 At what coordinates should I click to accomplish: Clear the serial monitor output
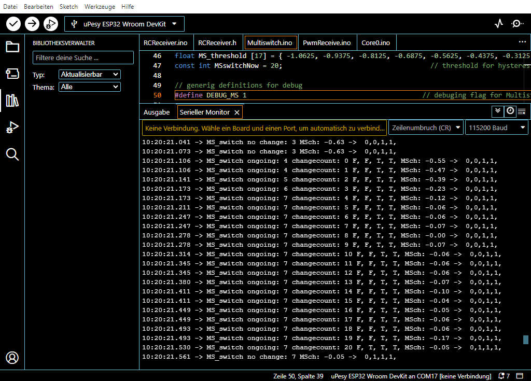pyautogui.click(x=522, y=111)
